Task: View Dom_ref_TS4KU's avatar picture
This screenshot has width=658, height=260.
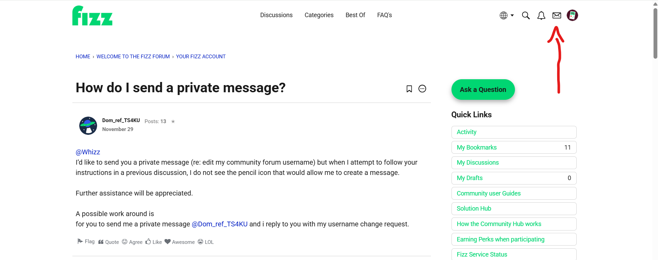Action: [x=88, y=126]
